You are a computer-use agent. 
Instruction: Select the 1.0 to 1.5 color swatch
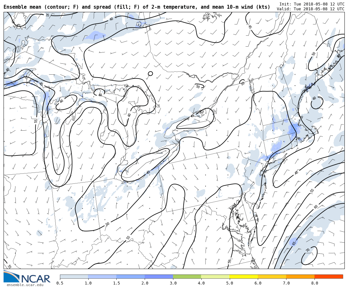click(102, 276)
